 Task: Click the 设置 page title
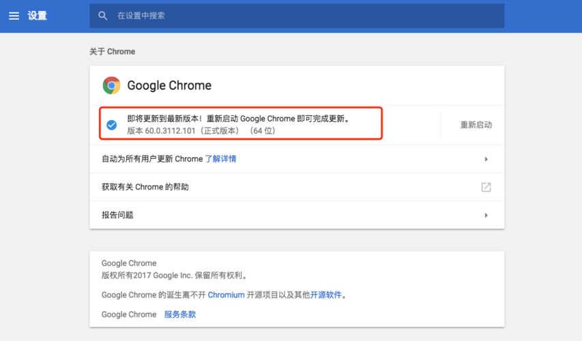(x=37, y=16)
